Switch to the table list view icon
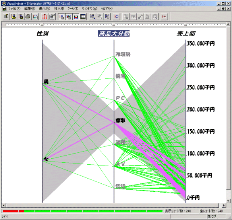The height and width of the screenshot is (220, 232). click(x=83, y=16)
